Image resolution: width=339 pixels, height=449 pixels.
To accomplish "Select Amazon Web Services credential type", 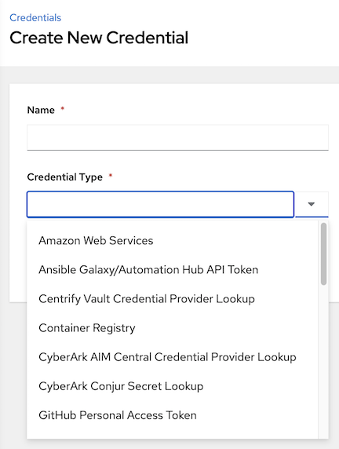I will tap(173, 240).
